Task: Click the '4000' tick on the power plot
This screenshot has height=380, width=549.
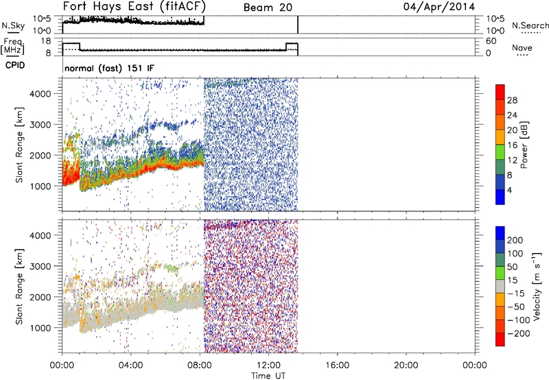Action: pos(40,94)
